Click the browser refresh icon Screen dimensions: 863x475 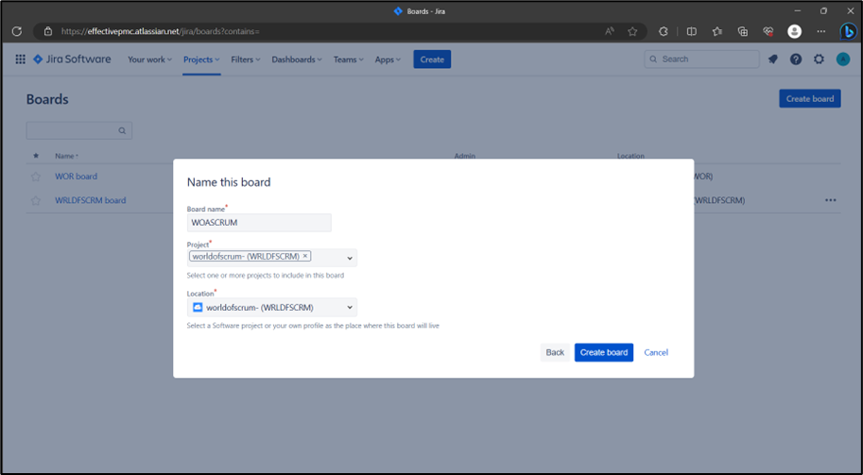pyautogui.click(x=16, y=31)
